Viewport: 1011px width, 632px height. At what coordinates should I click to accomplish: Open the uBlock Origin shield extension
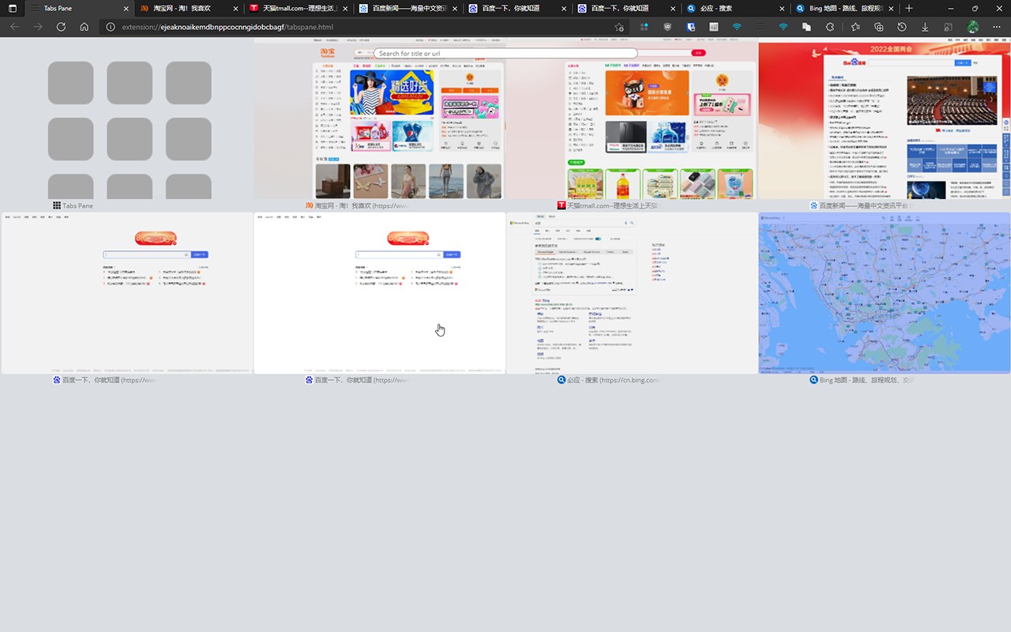668,27
